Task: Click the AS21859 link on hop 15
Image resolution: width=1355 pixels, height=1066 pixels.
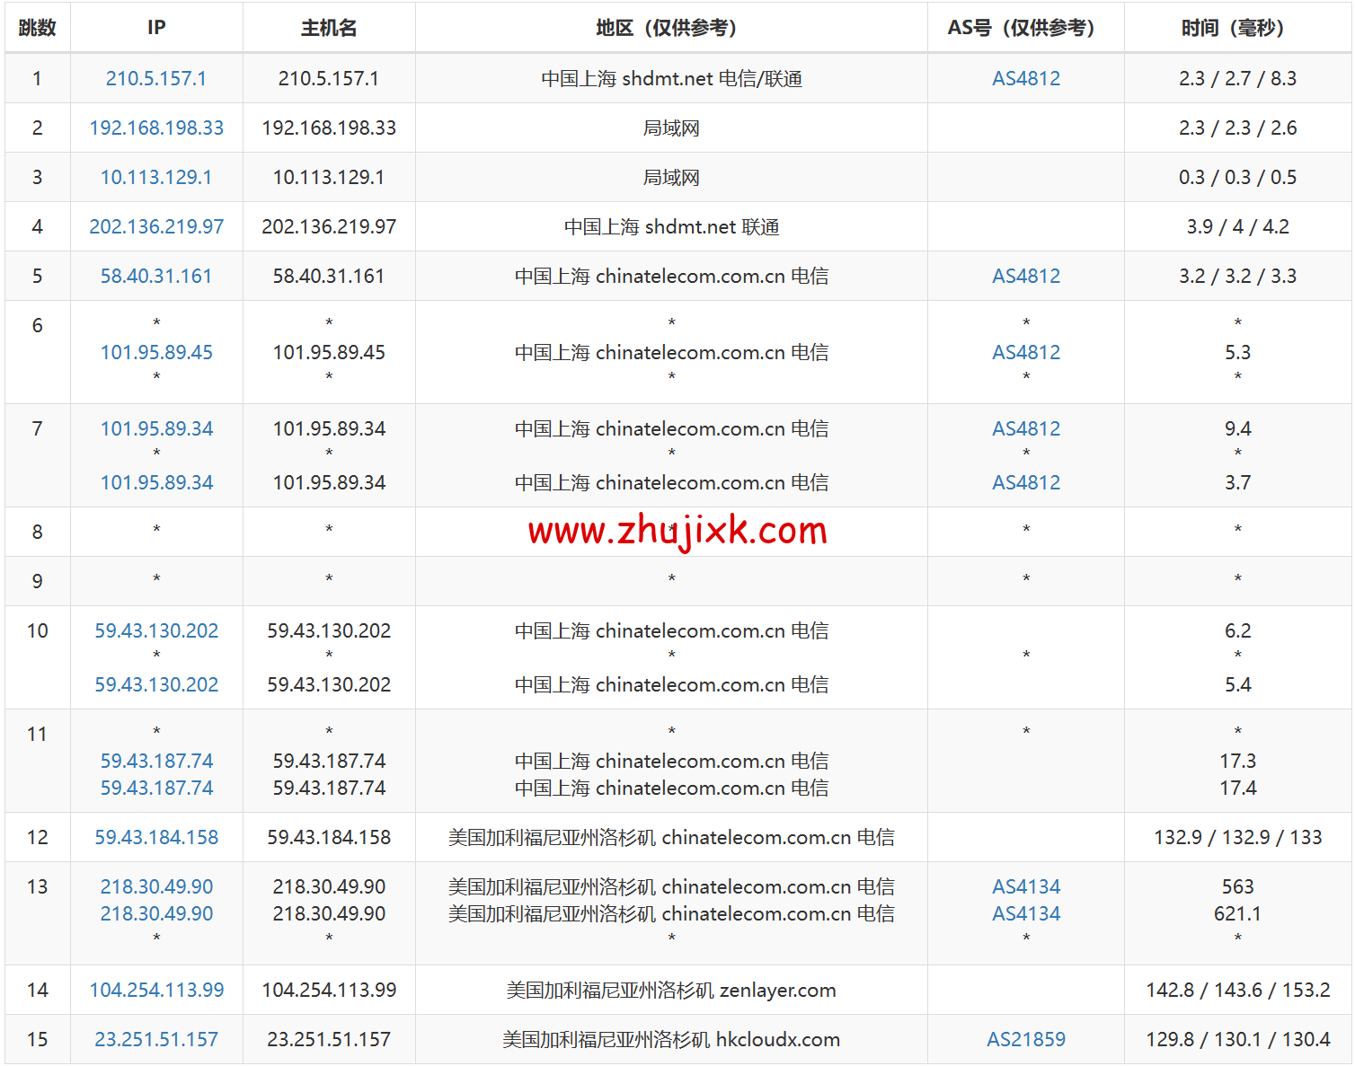Action: click(1025, 1039)
